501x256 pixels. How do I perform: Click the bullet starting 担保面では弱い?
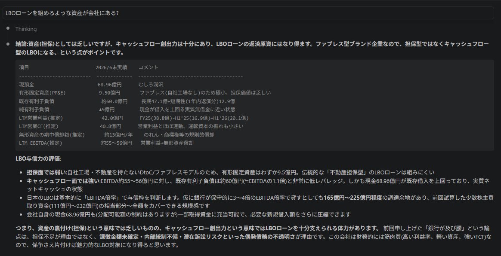point(230,173)
